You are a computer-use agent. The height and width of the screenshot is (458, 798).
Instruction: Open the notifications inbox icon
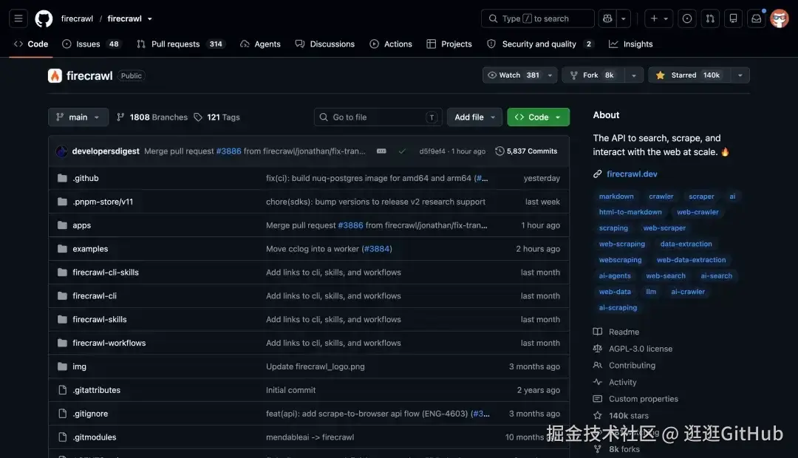click(757, 18)
